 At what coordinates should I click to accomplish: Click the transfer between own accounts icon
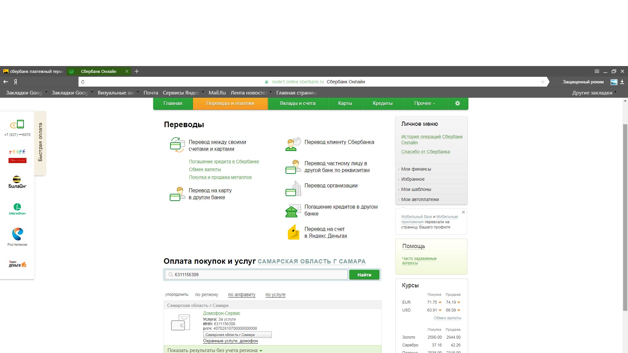177,145
